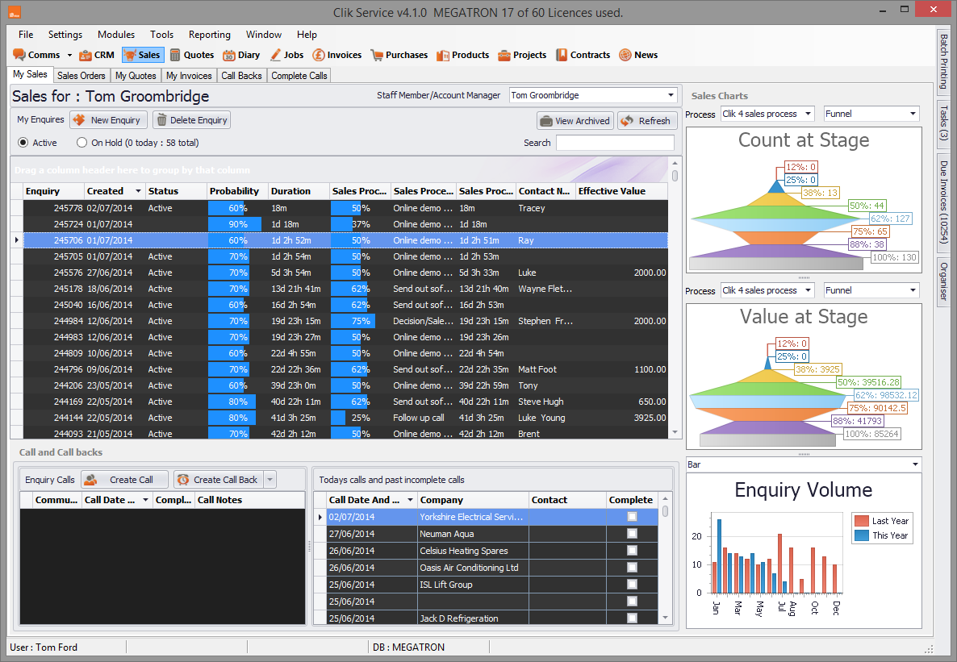Expand the Comms toolbar dropdown arrow
The width and height of the screenshot is (957, 662).
[69, 55]
